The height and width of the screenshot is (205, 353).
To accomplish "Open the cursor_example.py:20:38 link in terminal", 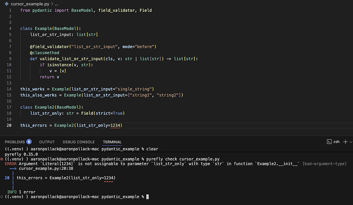I will (x=46, y=168).
